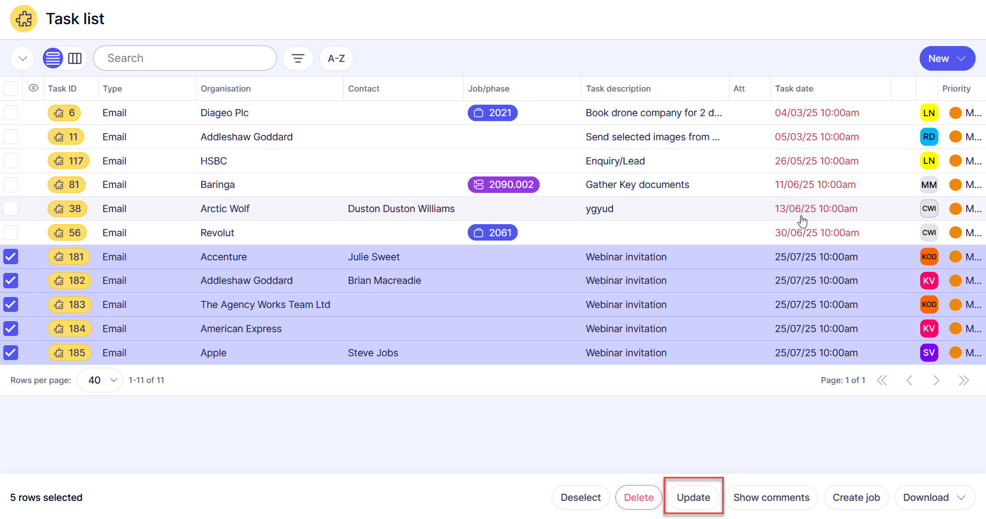This screenshot has width=986, height=519.
Task: Click the orange priority dot on HSBC row
Action: tap(955, 161)
